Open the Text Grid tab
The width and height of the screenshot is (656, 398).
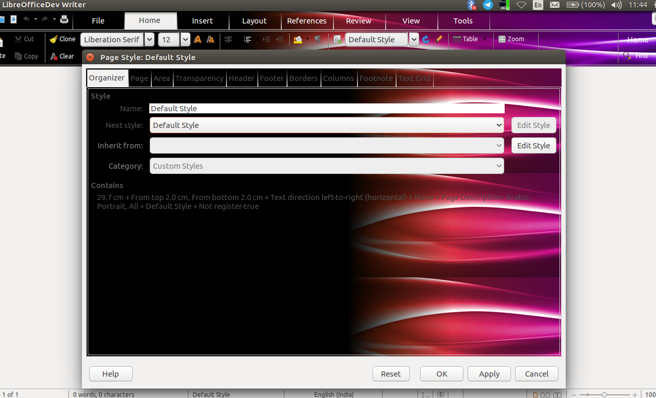click(414, 78)
